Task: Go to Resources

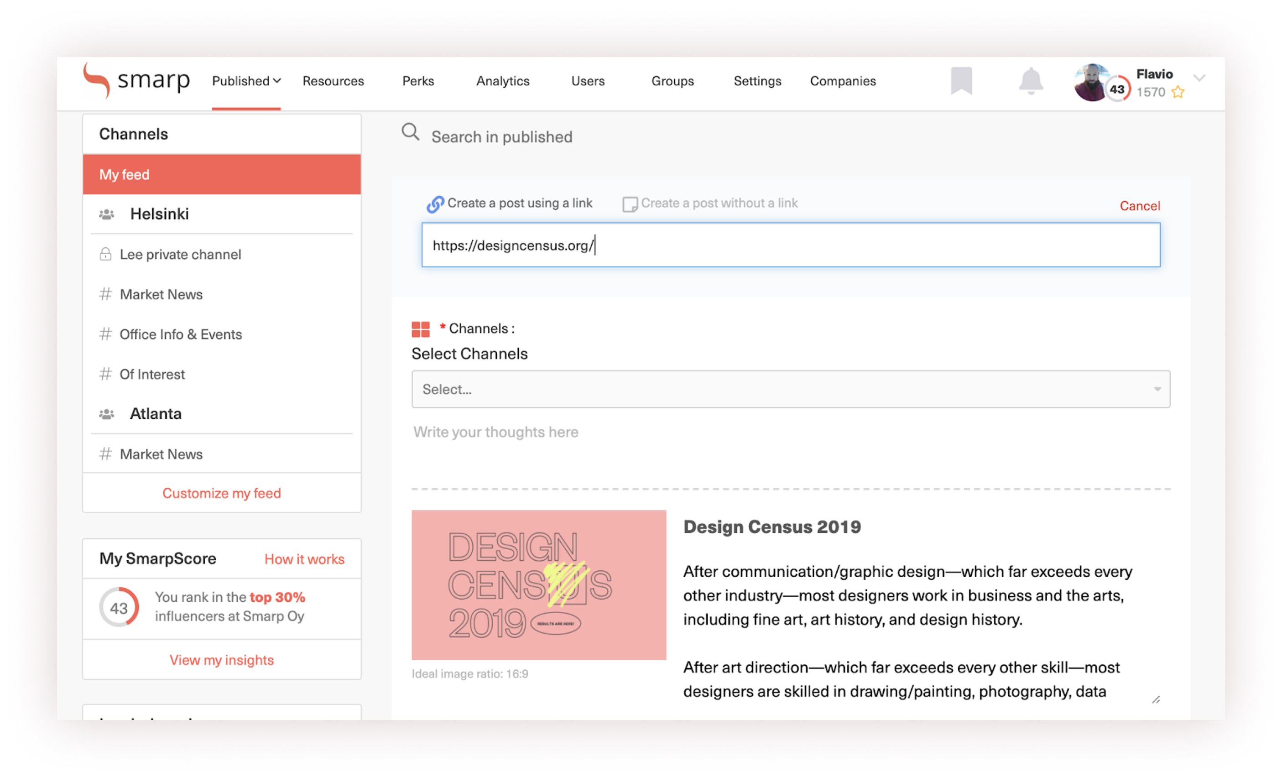Action: 334,81
